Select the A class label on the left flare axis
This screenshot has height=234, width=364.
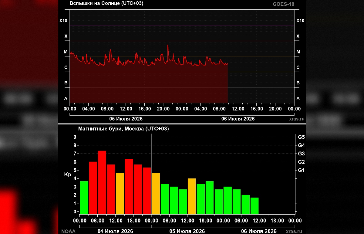pos(66,98)
